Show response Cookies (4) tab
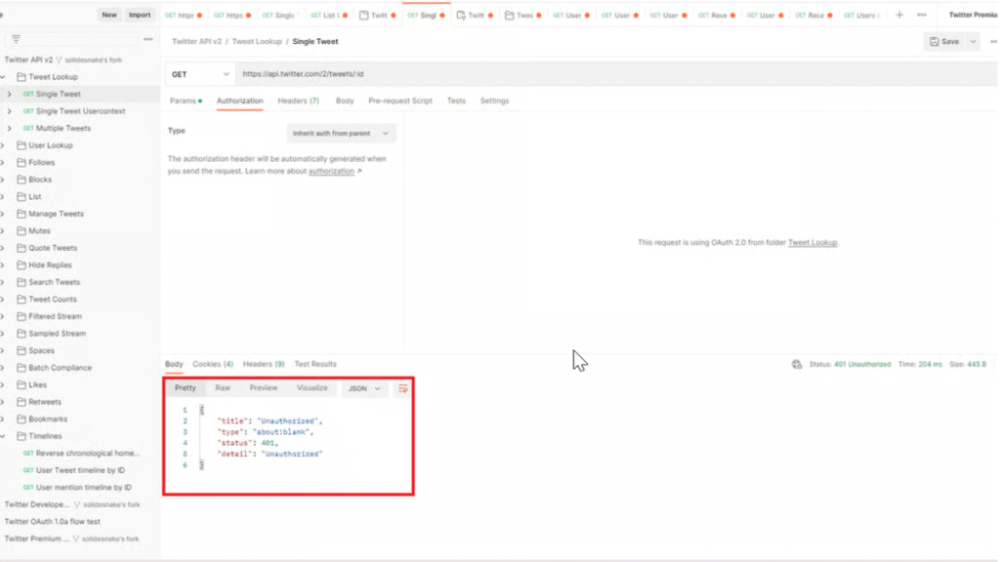The height and width of the screenshot is (562, 1000). coord(212,365)
